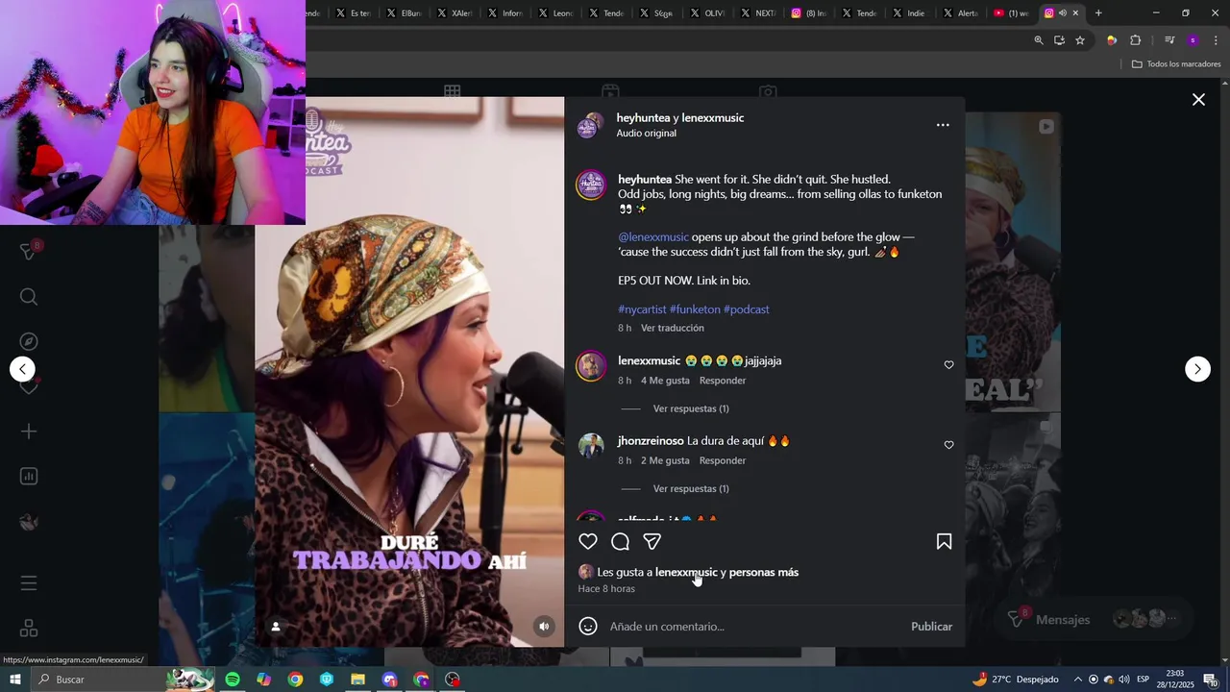Show tagged people icon on the video
Image resolution: width=1230 pixels, height=692 pixels.
coord(276,627)
